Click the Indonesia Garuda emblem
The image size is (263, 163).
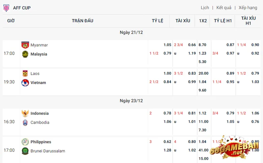coord(25,113)
